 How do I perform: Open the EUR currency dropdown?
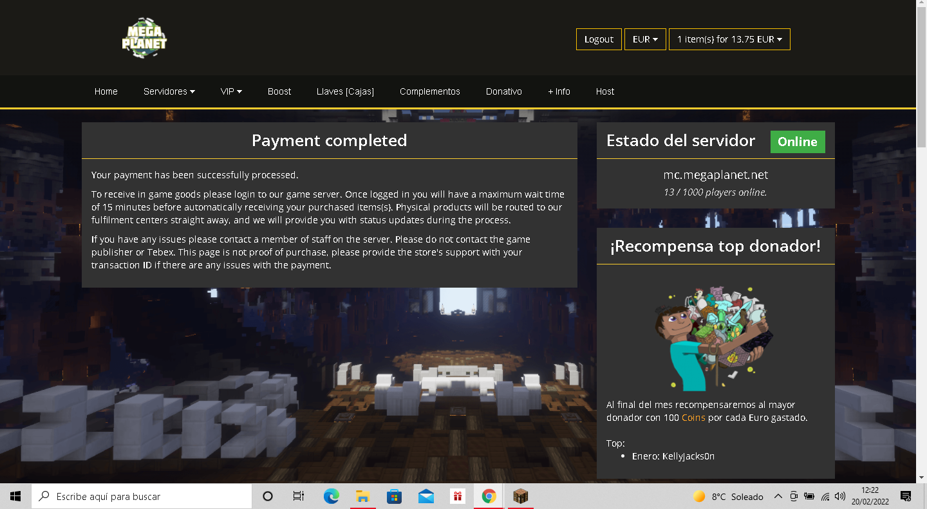click(645, 39)
